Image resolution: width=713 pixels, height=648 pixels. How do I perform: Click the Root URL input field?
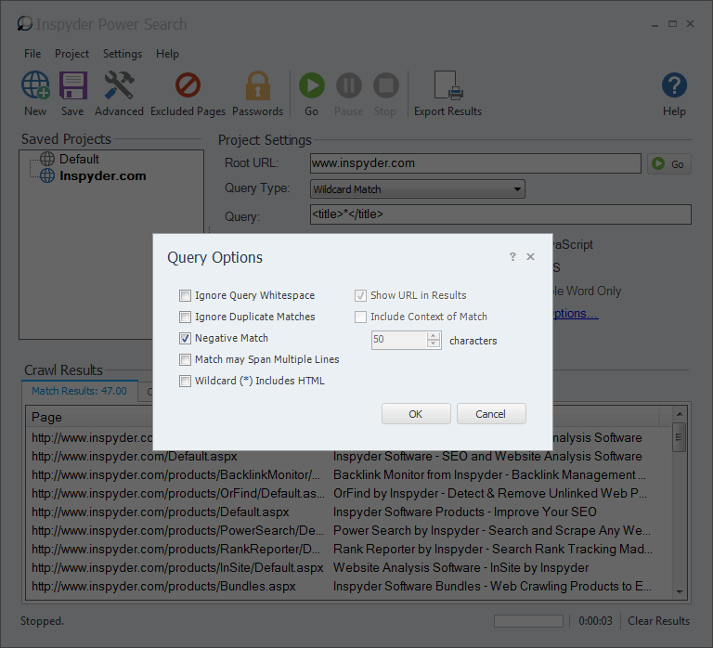pos(475,163)
